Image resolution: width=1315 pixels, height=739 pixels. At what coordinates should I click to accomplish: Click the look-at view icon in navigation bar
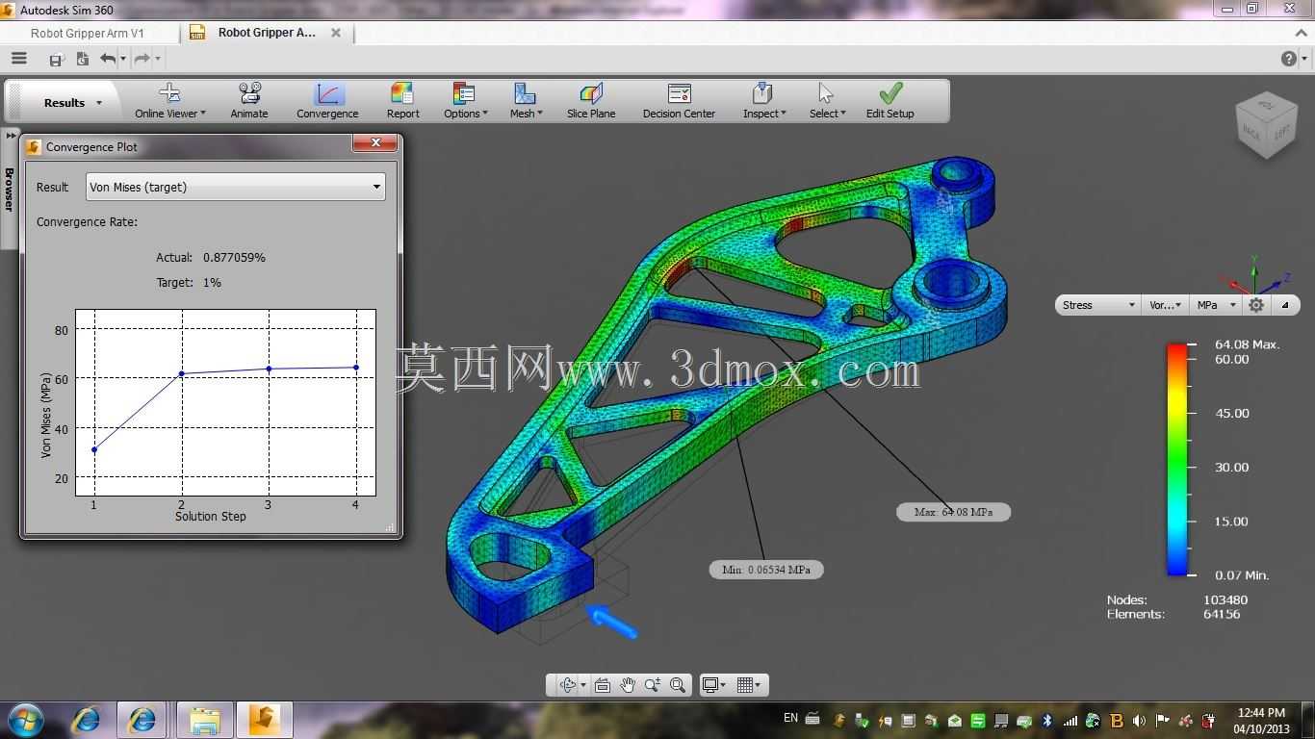[x=603, y=685]
